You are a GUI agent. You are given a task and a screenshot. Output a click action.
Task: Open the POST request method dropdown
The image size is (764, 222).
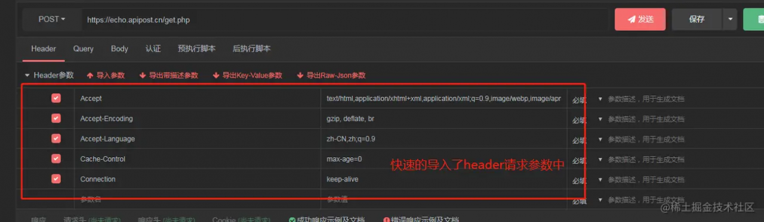[52, 19]
